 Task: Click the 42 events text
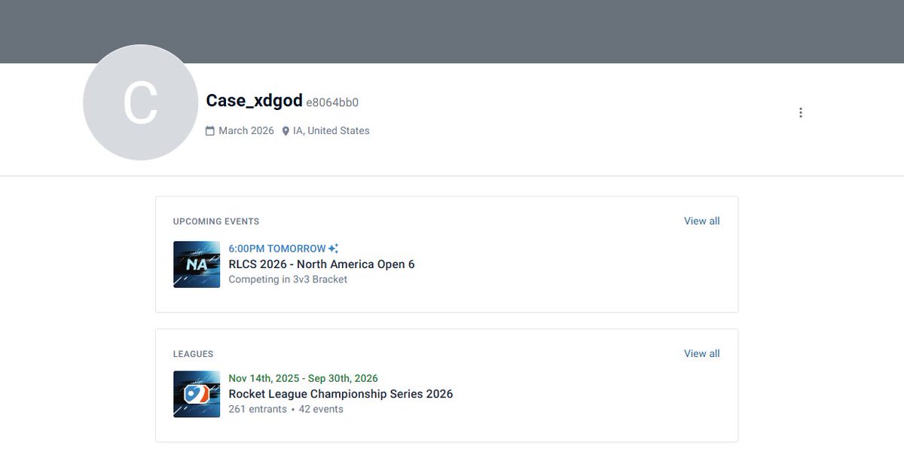(321, 410)
